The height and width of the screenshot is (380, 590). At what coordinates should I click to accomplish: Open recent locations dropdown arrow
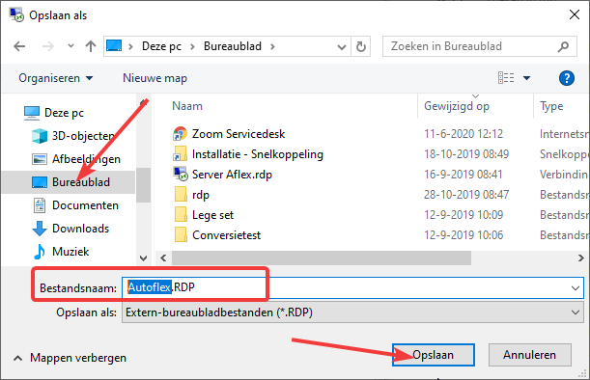[x=70, y=46]
